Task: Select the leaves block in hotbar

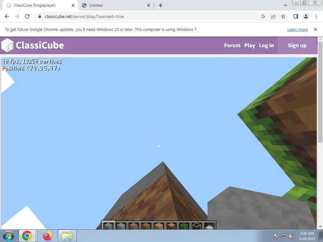Action: pos(184,226)
